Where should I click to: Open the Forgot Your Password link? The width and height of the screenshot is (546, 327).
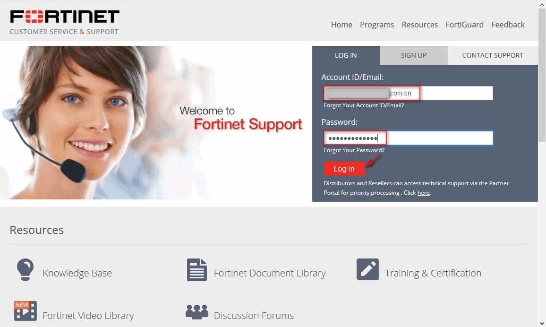pos(354,150)
